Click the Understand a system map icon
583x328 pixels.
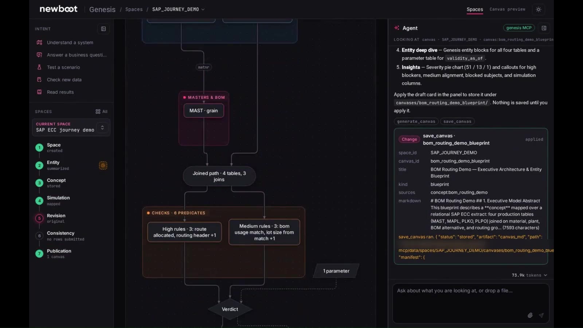click(x=39, y=43)
